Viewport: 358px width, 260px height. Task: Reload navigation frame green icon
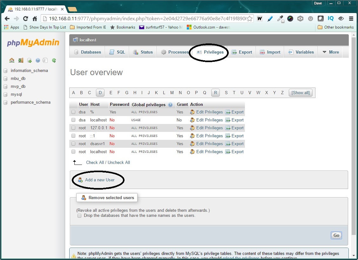[54, 60]
